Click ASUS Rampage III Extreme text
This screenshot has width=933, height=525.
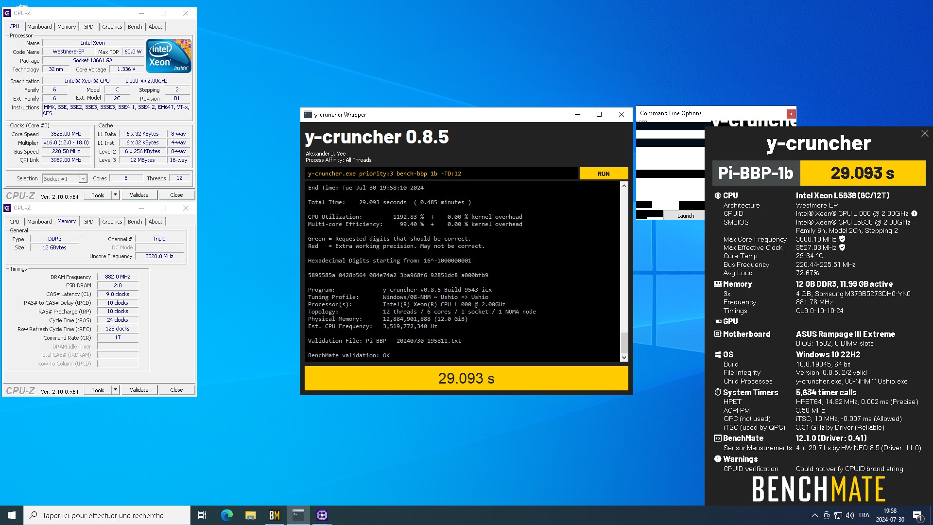coord(845,334)
